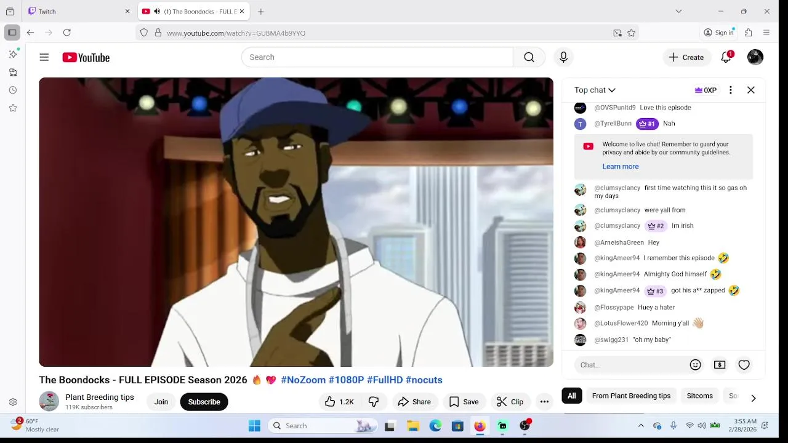This screenshot has height=443, width=788.
Task: Toggle the Firefox sidebar button
Action: [x=12, y=33]
